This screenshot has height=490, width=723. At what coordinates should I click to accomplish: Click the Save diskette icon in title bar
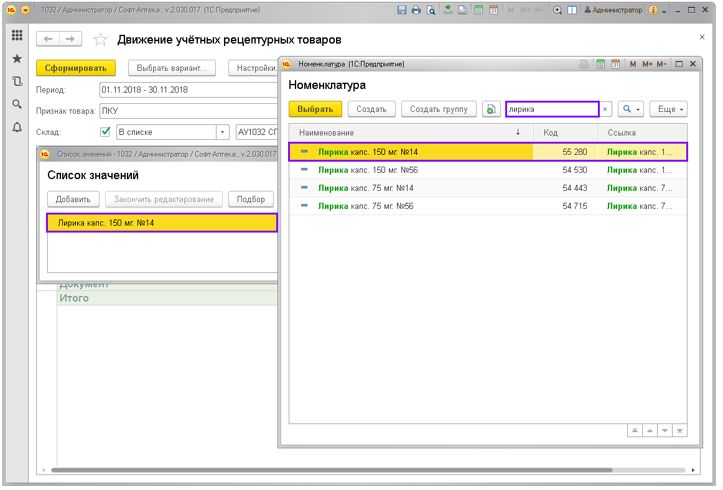coord(401,10)
